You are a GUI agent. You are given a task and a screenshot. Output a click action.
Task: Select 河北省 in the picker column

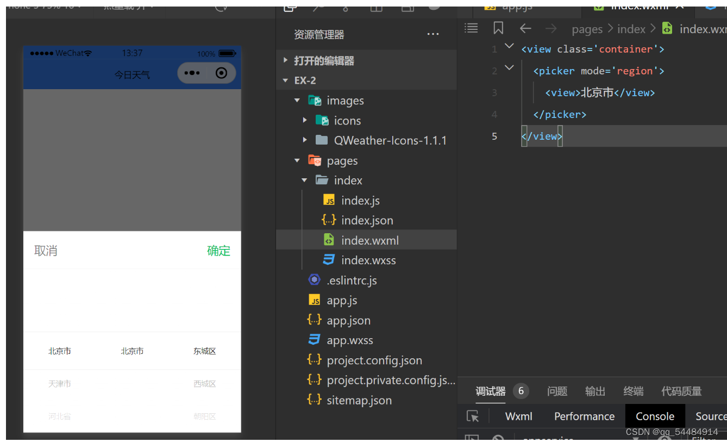point(60,416)
